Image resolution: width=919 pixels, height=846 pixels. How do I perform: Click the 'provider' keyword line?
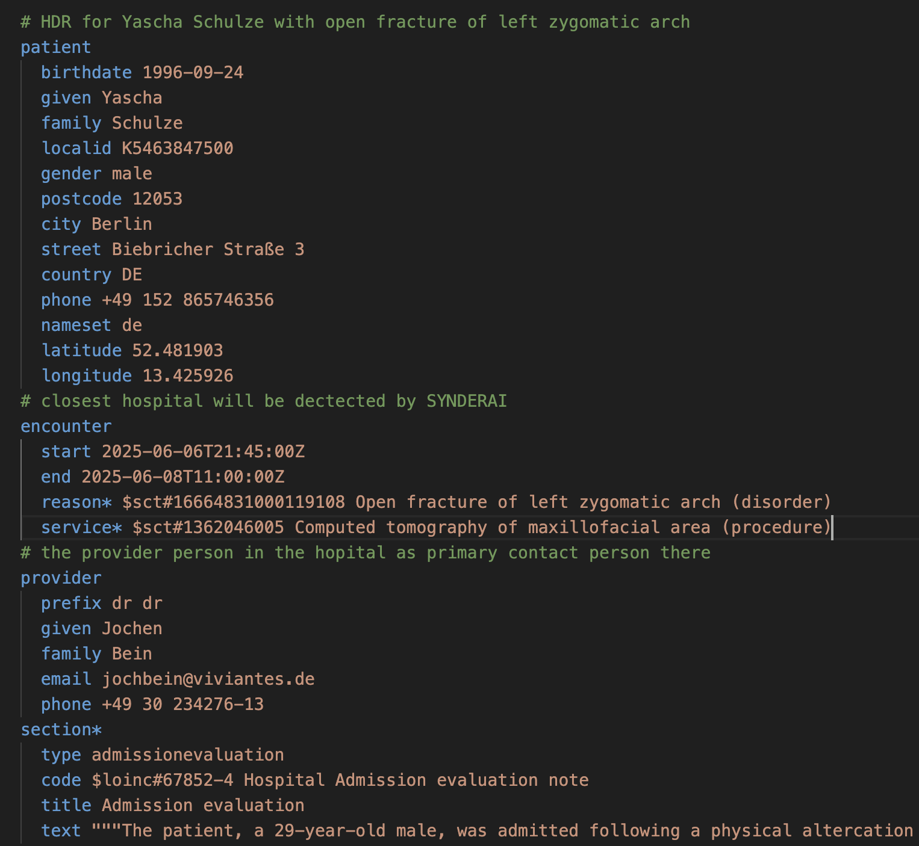[61, 578]
